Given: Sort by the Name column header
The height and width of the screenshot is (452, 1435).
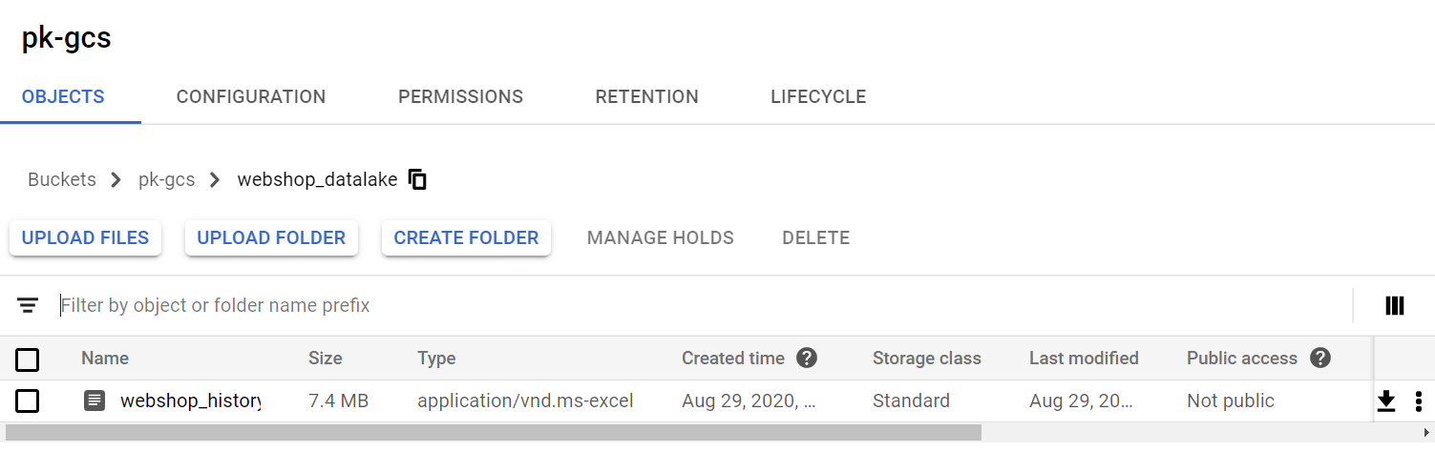Looking at the screenshot, I should point(105,359).
